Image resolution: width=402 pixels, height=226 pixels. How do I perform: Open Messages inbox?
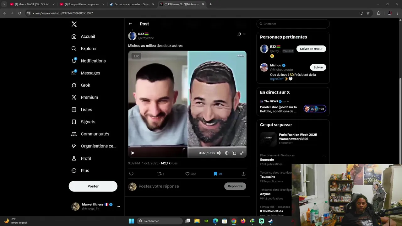(86, 73)
